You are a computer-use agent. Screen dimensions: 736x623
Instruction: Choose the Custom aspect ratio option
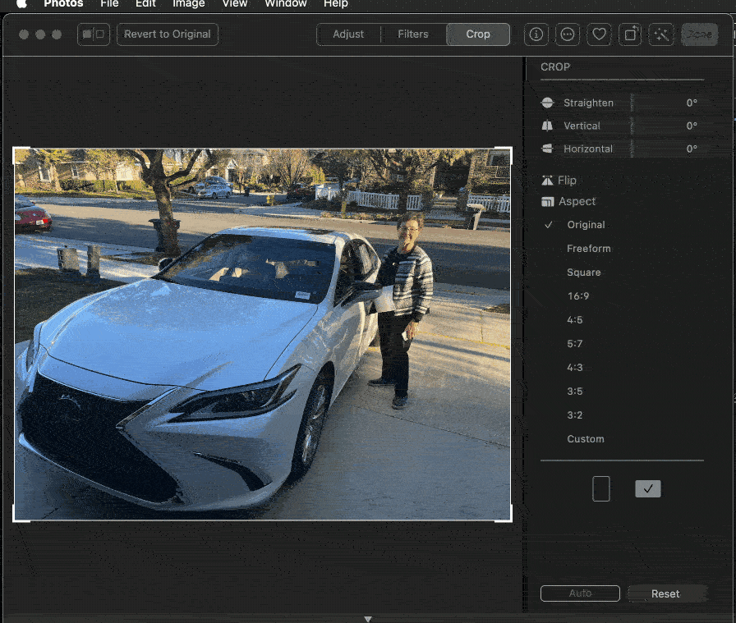[585, 439]
